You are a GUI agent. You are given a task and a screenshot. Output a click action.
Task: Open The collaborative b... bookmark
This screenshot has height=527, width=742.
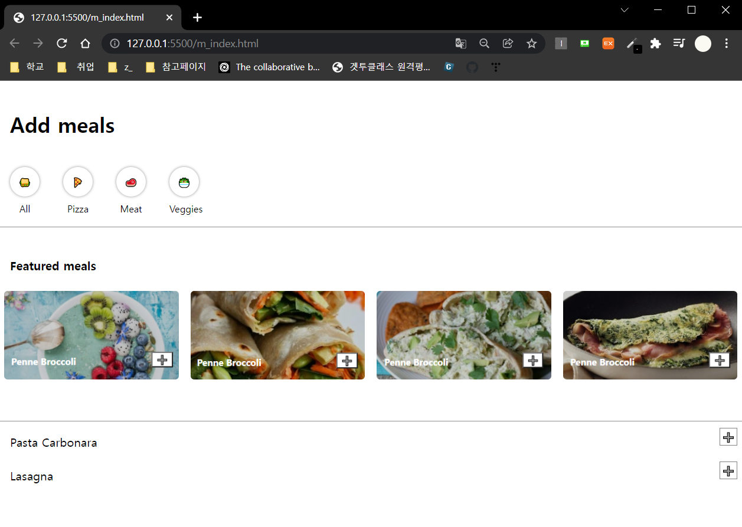coord(270,67)
